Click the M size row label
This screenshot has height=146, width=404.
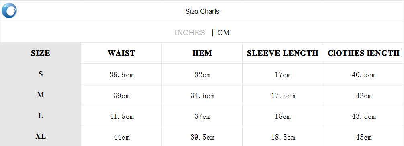(x=41, y=95)
